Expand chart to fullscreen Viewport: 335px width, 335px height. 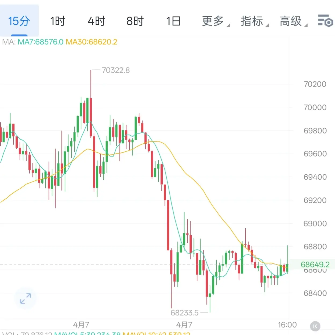point(26,298)
